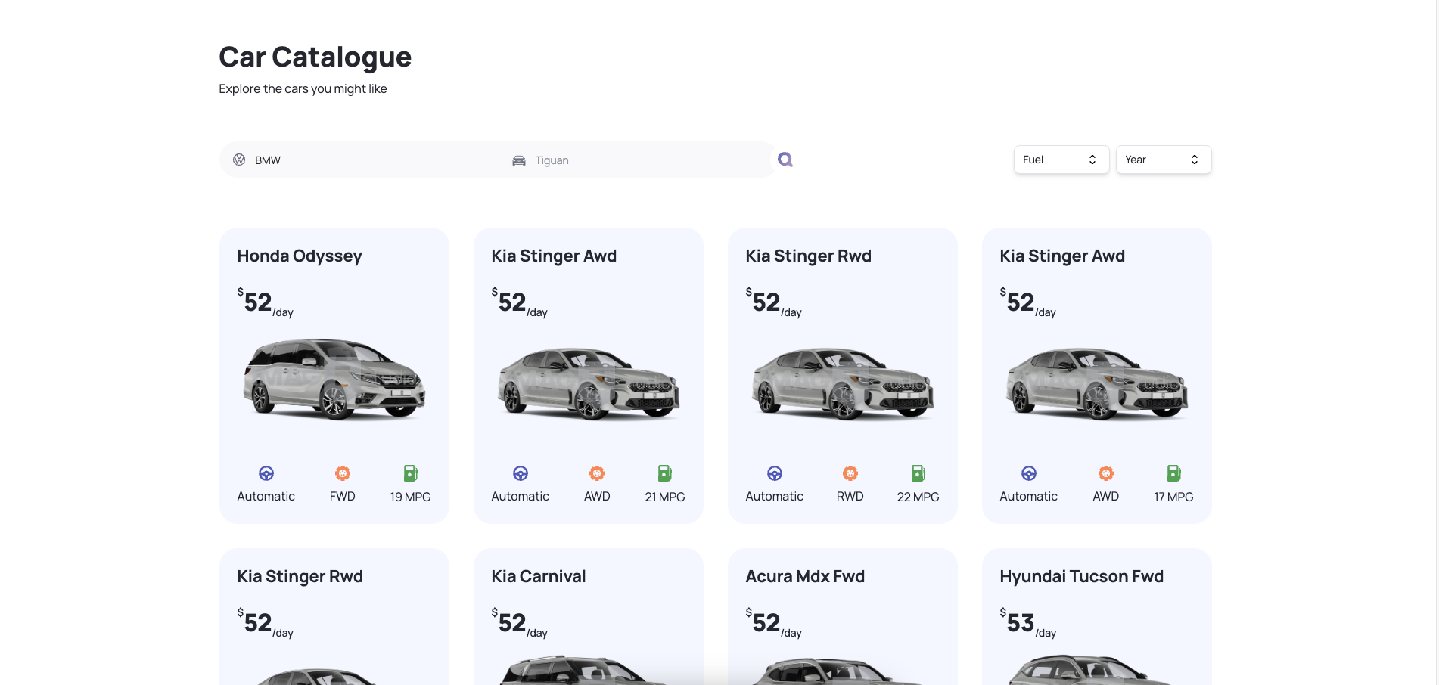This screenshot has height=685, width=1439.
Task: Click the Kia Carnival card title
Action: [539, 577]
